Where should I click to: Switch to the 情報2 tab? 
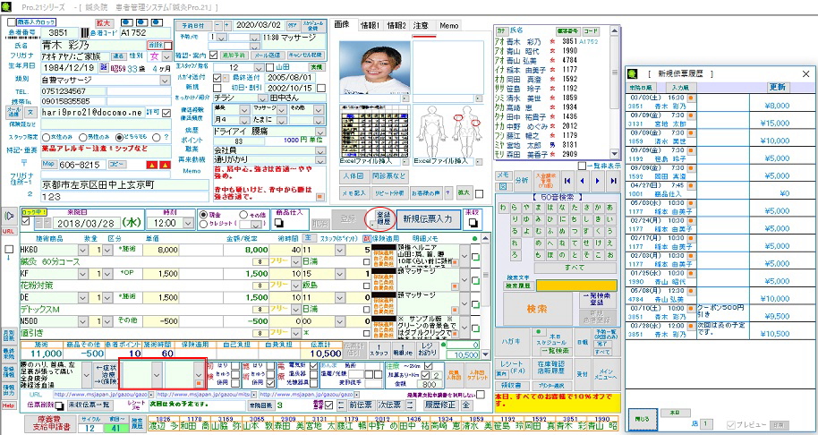click(x=396, y=25)
